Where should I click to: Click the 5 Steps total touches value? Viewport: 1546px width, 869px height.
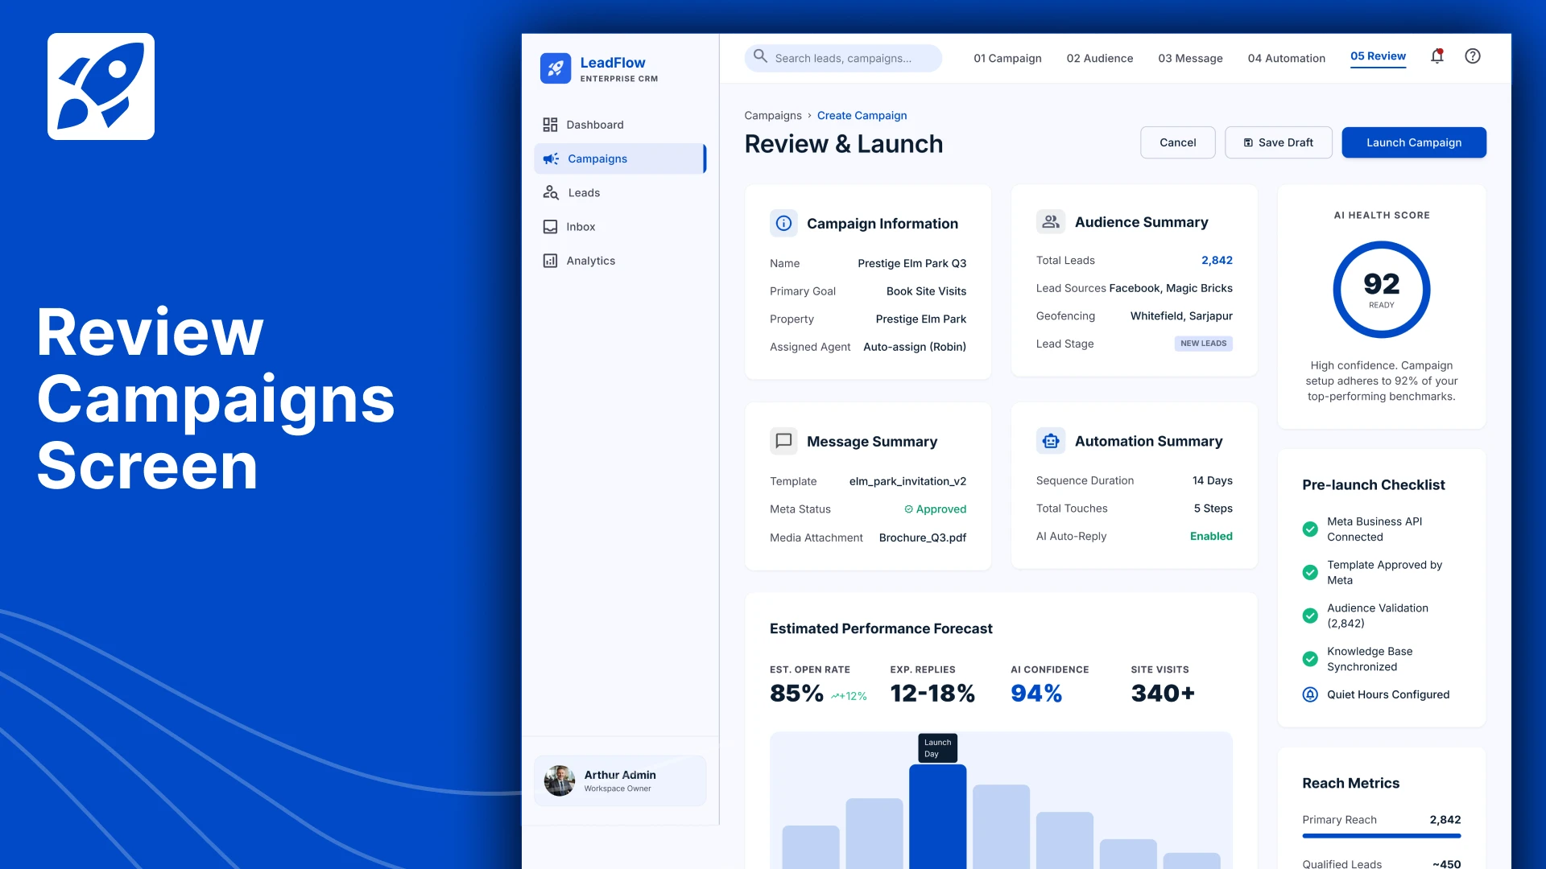pyautogui.click(x=1213, y=509)
